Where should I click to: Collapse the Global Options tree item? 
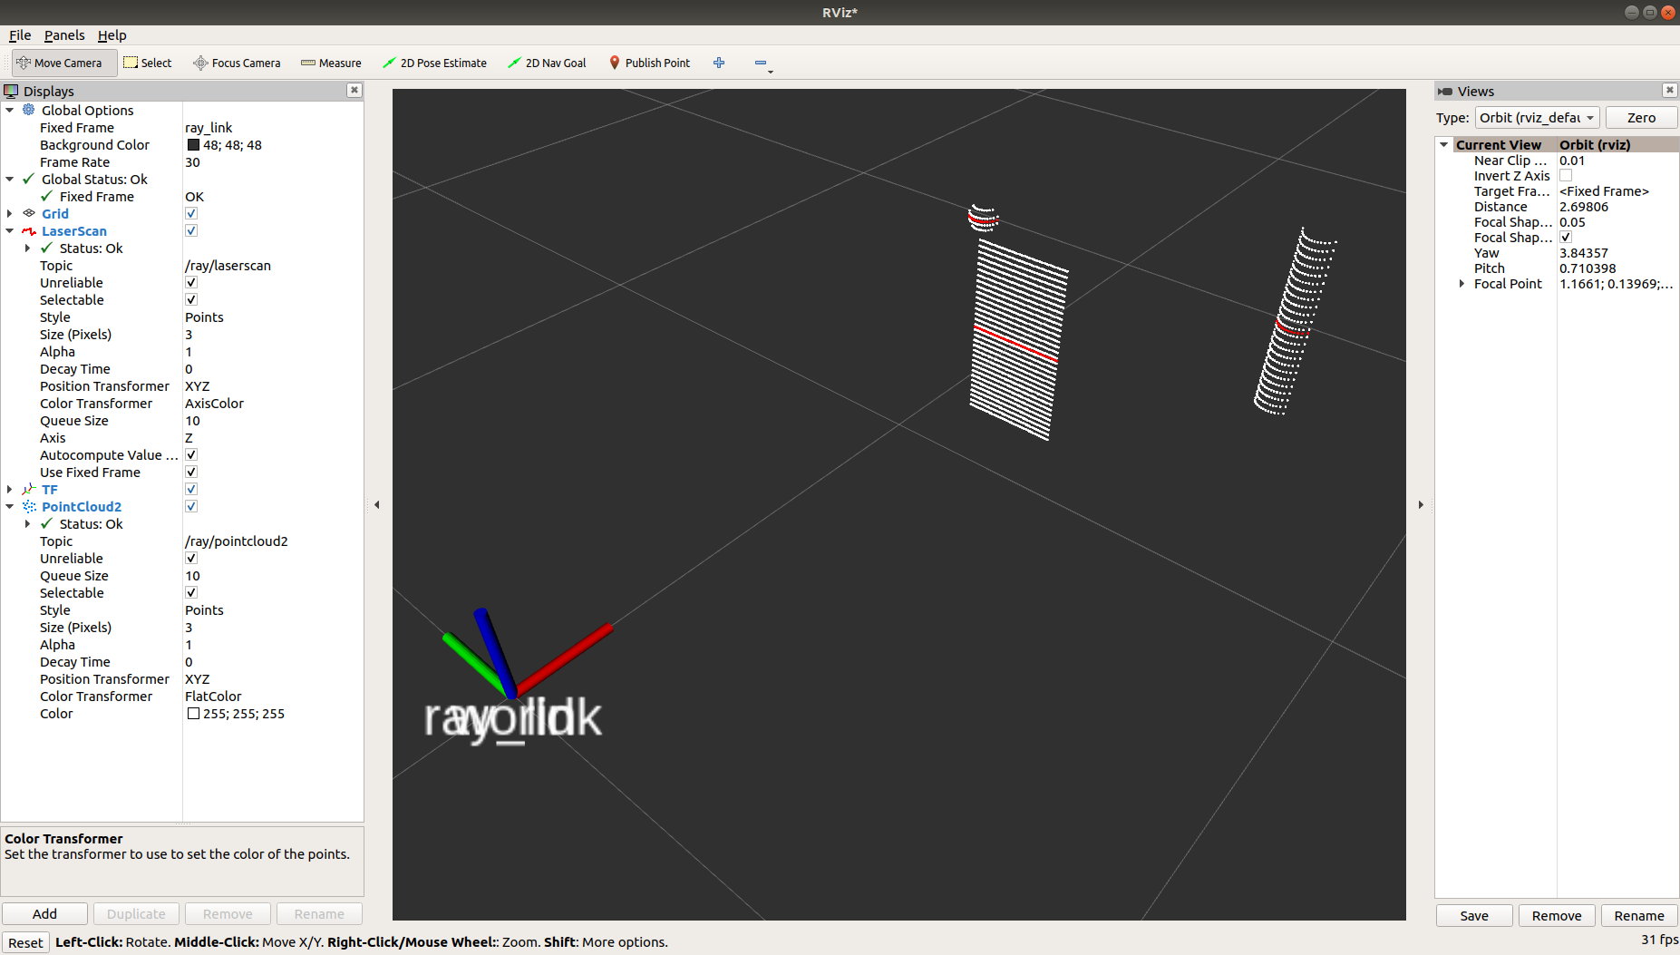coord(9,110)
